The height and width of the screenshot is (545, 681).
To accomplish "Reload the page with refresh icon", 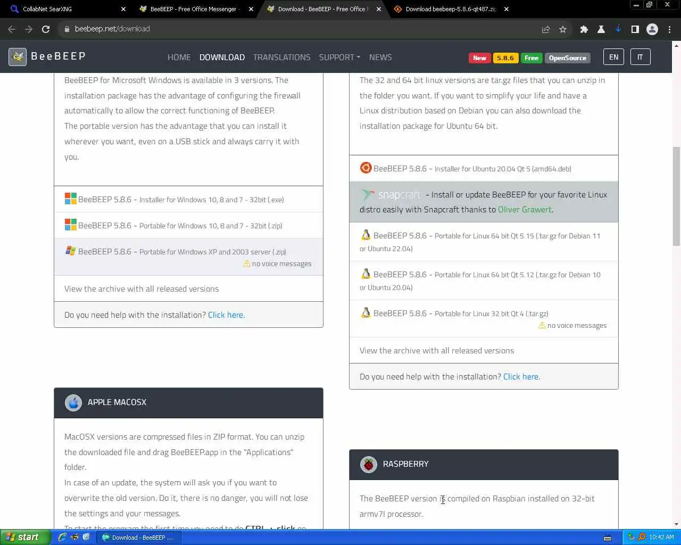I will click(46, 29).
